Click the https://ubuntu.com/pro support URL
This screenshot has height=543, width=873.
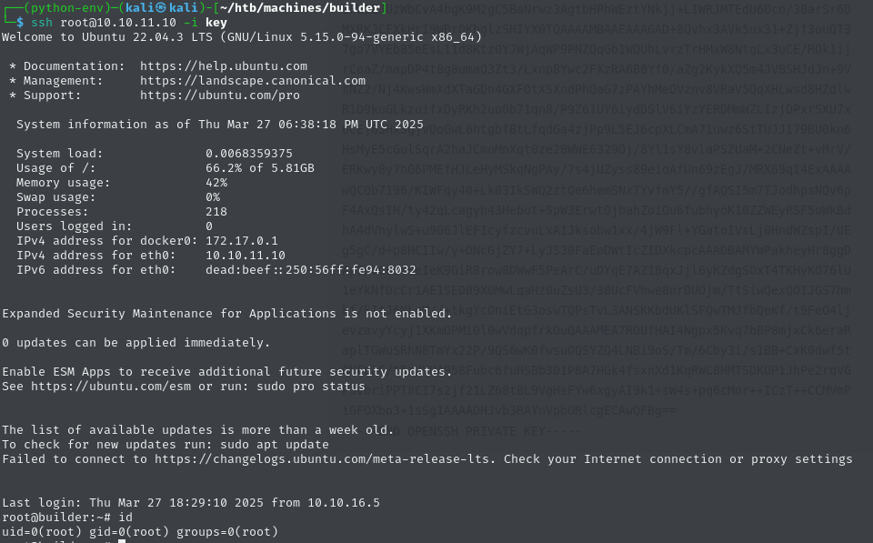(219, 96)
